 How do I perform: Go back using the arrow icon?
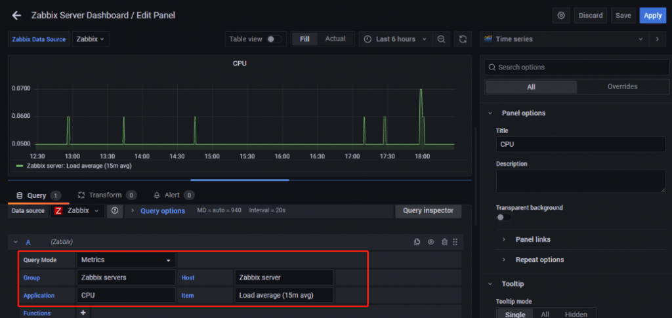coord(16,15)
